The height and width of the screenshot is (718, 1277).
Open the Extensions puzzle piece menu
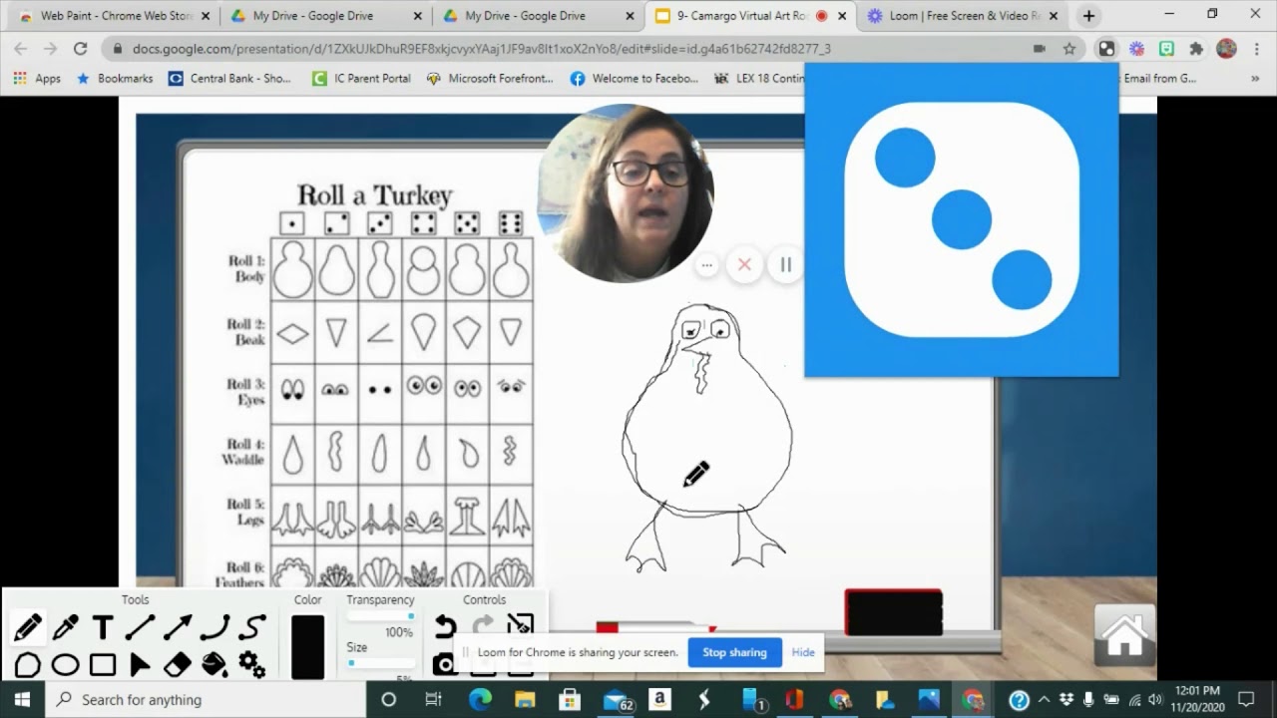[1196, 48]
